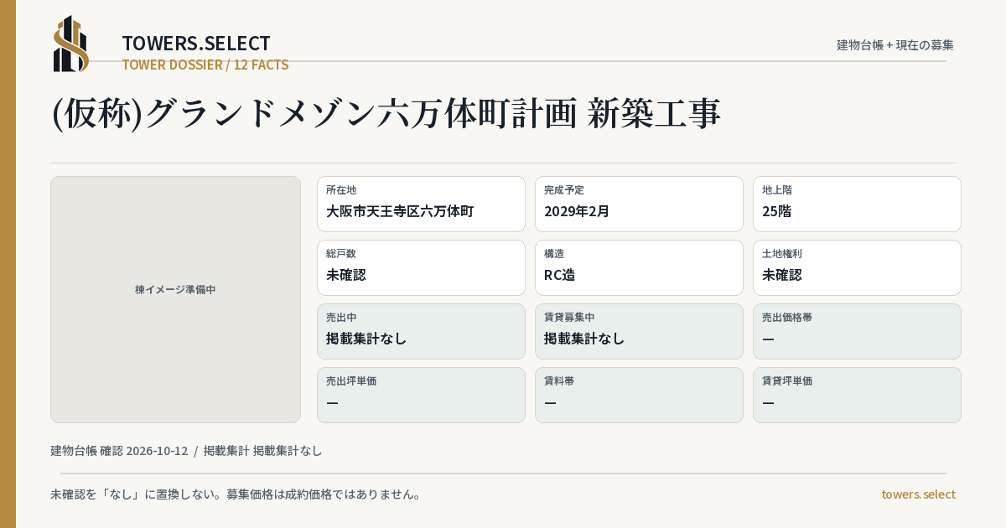Click the 建物台帳 確認 2026-10-12 status line

coord(186,450)
